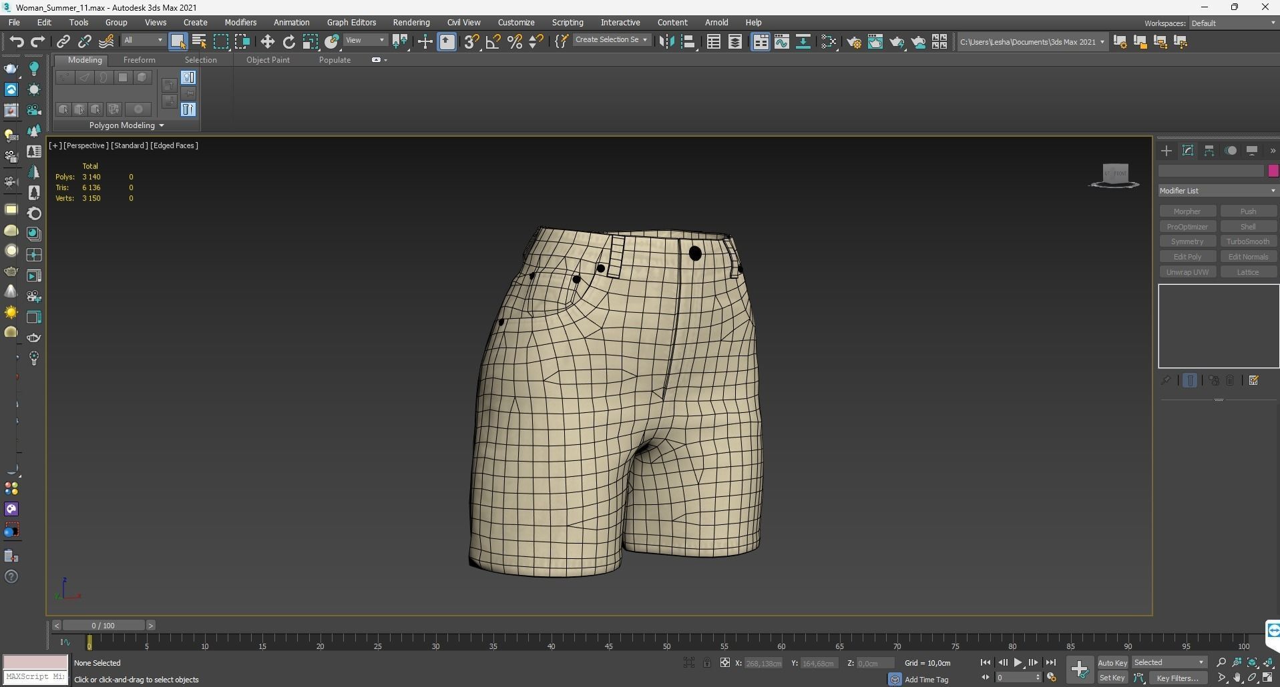Open the Modifiers menu

240,23
